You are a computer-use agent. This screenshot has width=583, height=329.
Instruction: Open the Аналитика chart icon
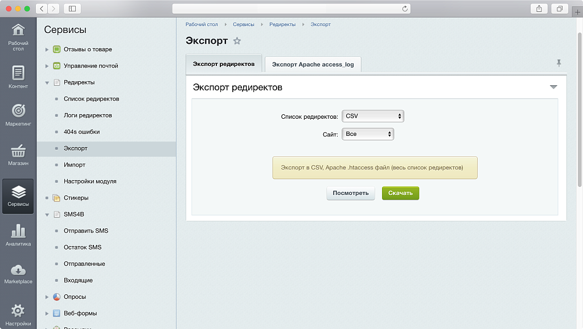18,235
